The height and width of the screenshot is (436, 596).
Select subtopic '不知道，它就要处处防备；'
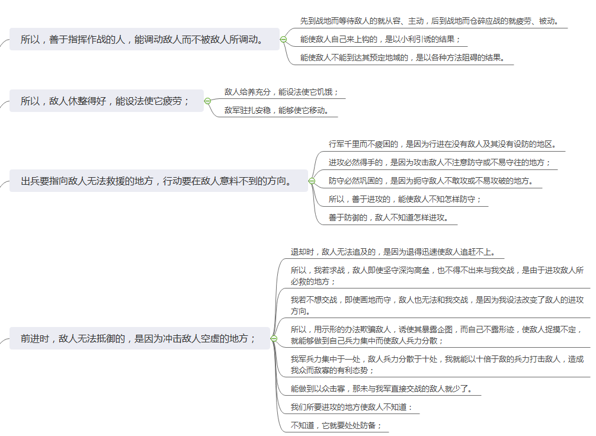(x=336, y=425)
